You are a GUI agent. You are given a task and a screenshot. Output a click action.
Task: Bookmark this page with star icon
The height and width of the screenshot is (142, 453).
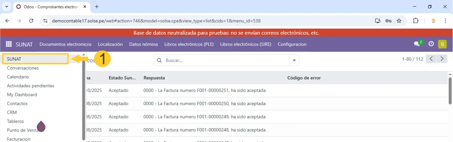[x=399, y=21]
